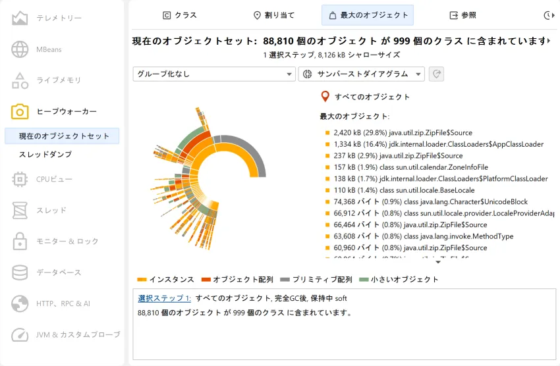This screenshot has width=560, height=366.
Task: Click the partially visible clock tab icon
Action: (548, 15)
